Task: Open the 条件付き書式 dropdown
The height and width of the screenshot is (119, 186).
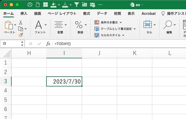Action: tap(108, 22)
